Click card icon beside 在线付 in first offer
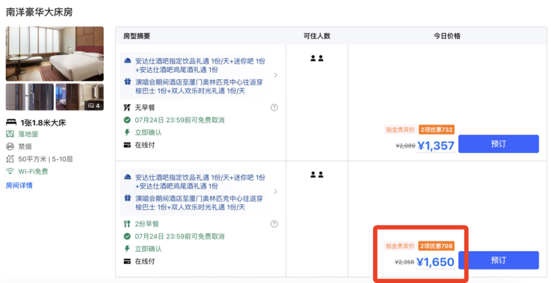Viewport: 551px width, 283px height. click(x=127, y=145)
